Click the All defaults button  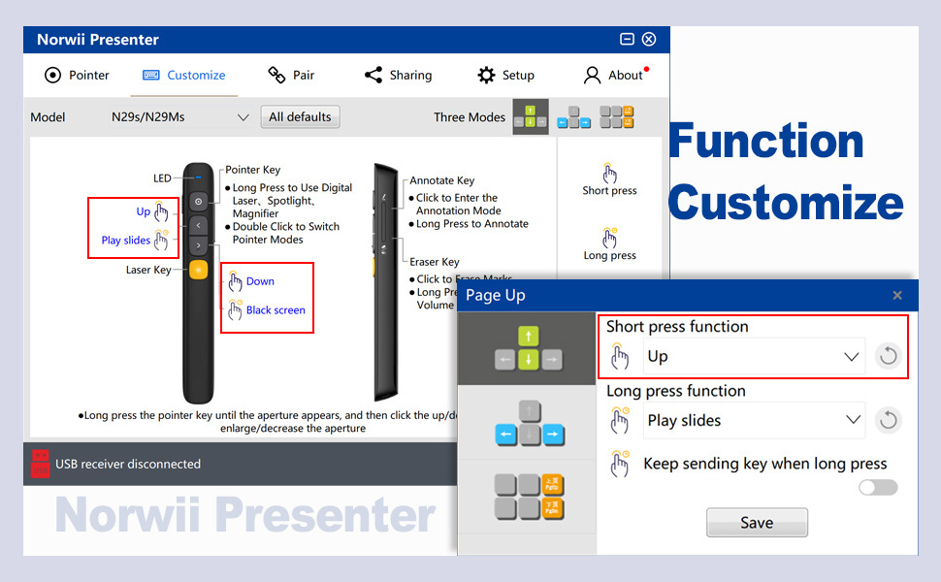click(300, 116)
